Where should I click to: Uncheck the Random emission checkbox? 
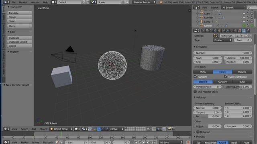tap(195, 76)
